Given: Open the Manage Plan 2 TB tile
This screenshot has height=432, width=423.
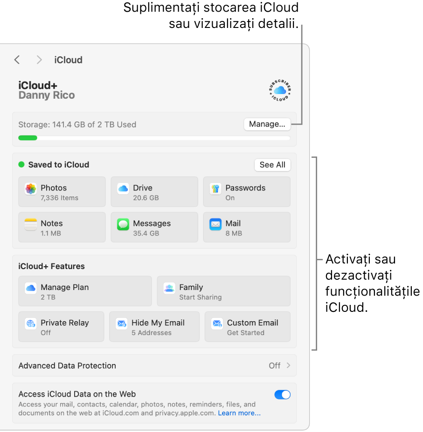Looking at the screenshot, I should point(85,291).
